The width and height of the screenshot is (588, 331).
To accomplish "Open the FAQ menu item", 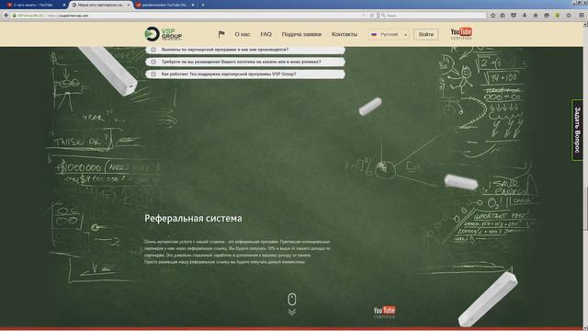I will tap(266, 34).
